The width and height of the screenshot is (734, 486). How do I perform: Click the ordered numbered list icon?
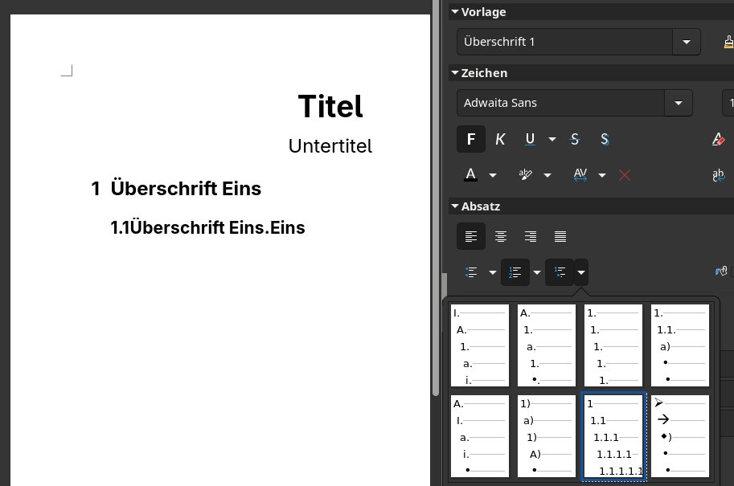coord(515,272)
